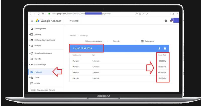Open the Warunki footer link
Viewport: 201px width, 106px height.
pyautogui.click(x=52, y=90)
